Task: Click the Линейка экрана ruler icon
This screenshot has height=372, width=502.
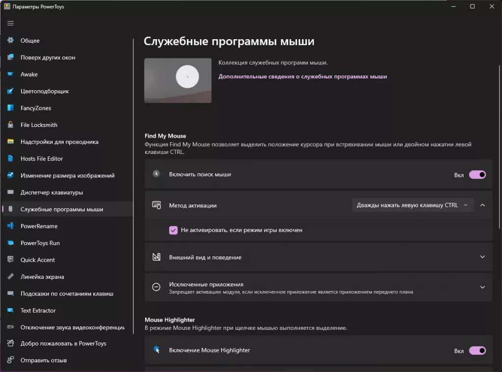Action: point(10,277)
